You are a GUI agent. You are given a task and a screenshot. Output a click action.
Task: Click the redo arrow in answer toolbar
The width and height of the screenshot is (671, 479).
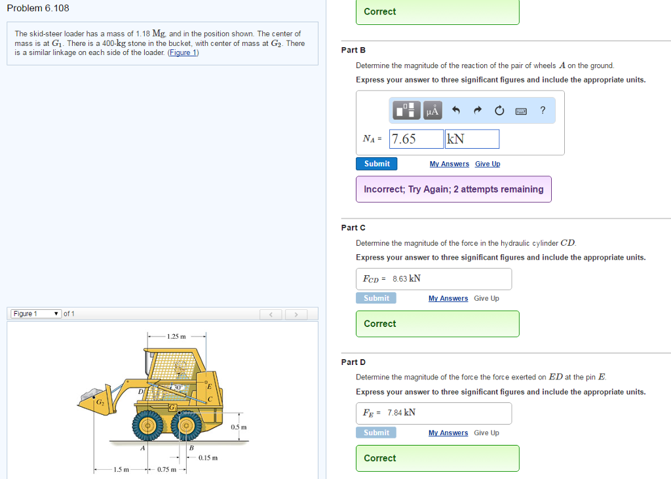tap(479, 110)
